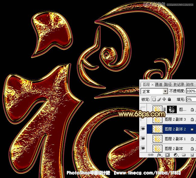Viewport: 196px width, 178px height.
Task: Click the 不透明度 label
Action: [177, 91]
